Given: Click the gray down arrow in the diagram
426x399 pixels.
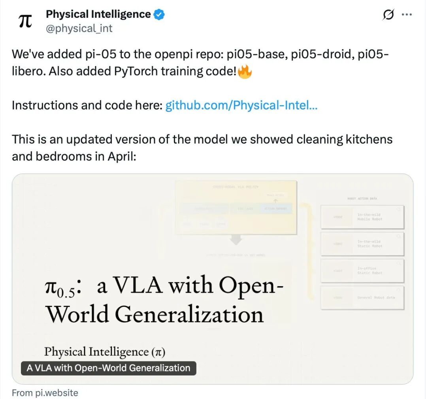Looking at the screenshot, I should 236,240.
